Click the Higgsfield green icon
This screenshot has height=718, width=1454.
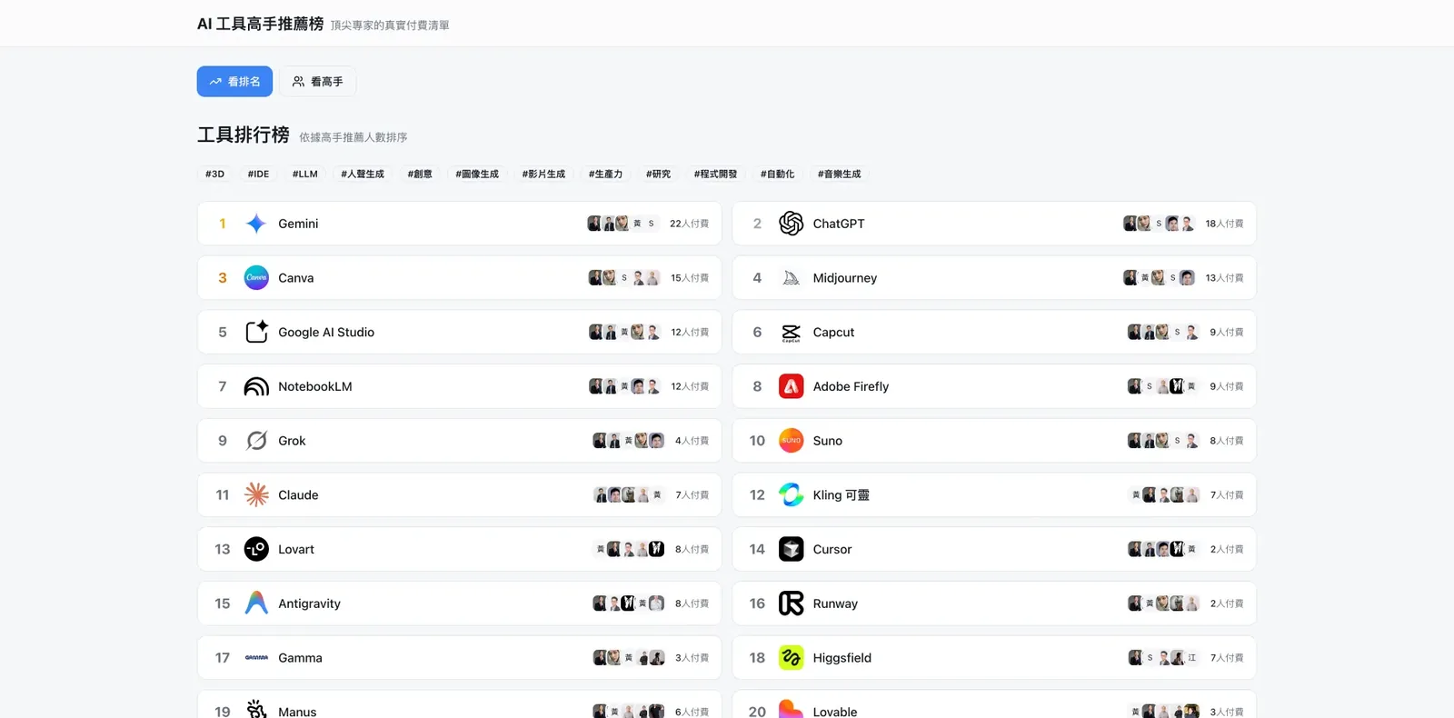792,657
